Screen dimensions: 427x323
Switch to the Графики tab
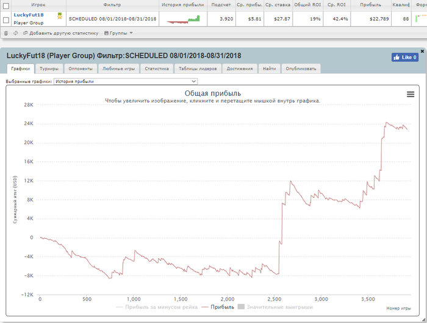pyautogui.click(x=20, y=68)
